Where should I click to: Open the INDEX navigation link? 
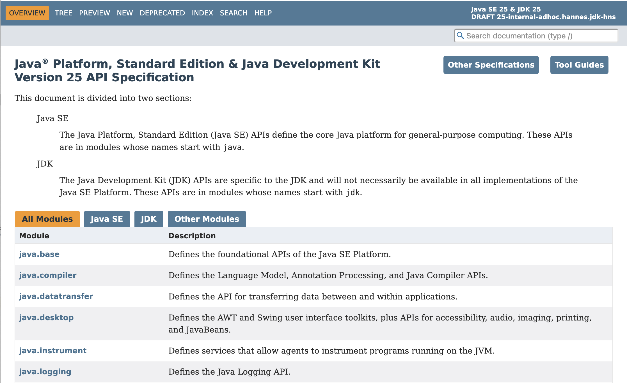(202, 13)
